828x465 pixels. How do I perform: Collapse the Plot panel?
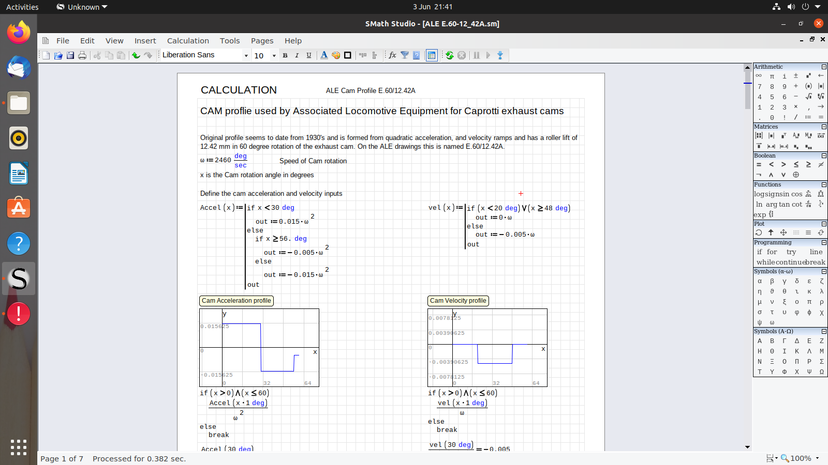(824, 224)
